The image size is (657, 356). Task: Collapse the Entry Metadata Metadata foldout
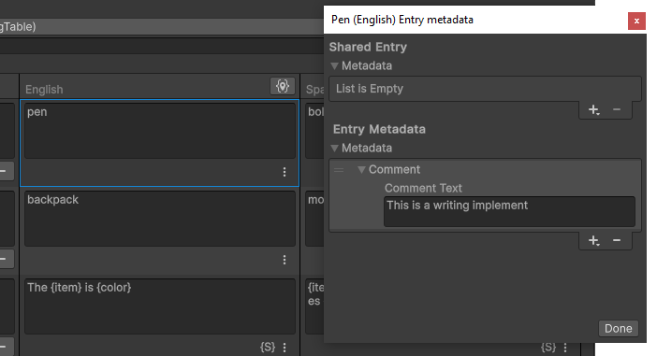point(334,148)
